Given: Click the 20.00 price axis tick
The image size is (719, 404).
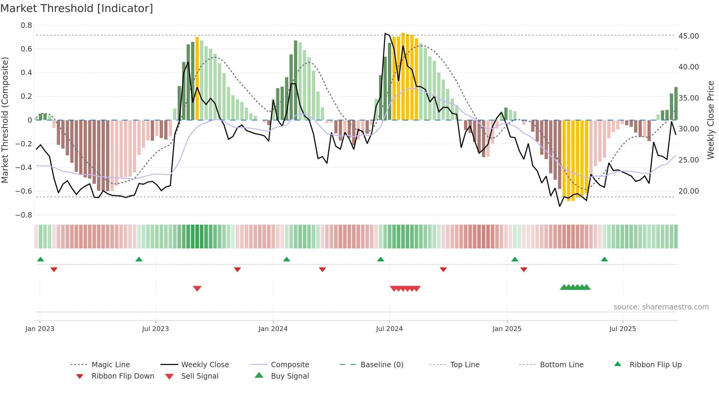Looking at the screenshot, I should tap(689, 191).
